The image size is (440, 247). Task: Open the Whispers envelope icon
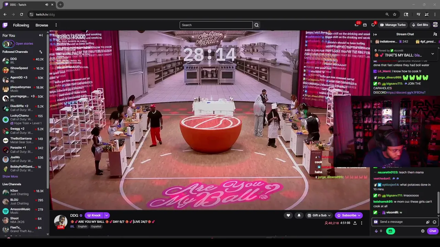pyautogui.click(x=365, y=25)
